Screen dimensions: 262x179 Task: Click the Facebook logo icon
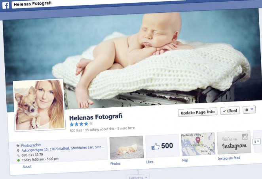6,5
